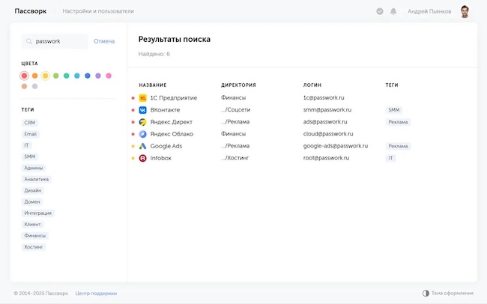Click the search magnifier icon
Image resolution: width=487 pixels, height=304 pixels.
(29, 41)
